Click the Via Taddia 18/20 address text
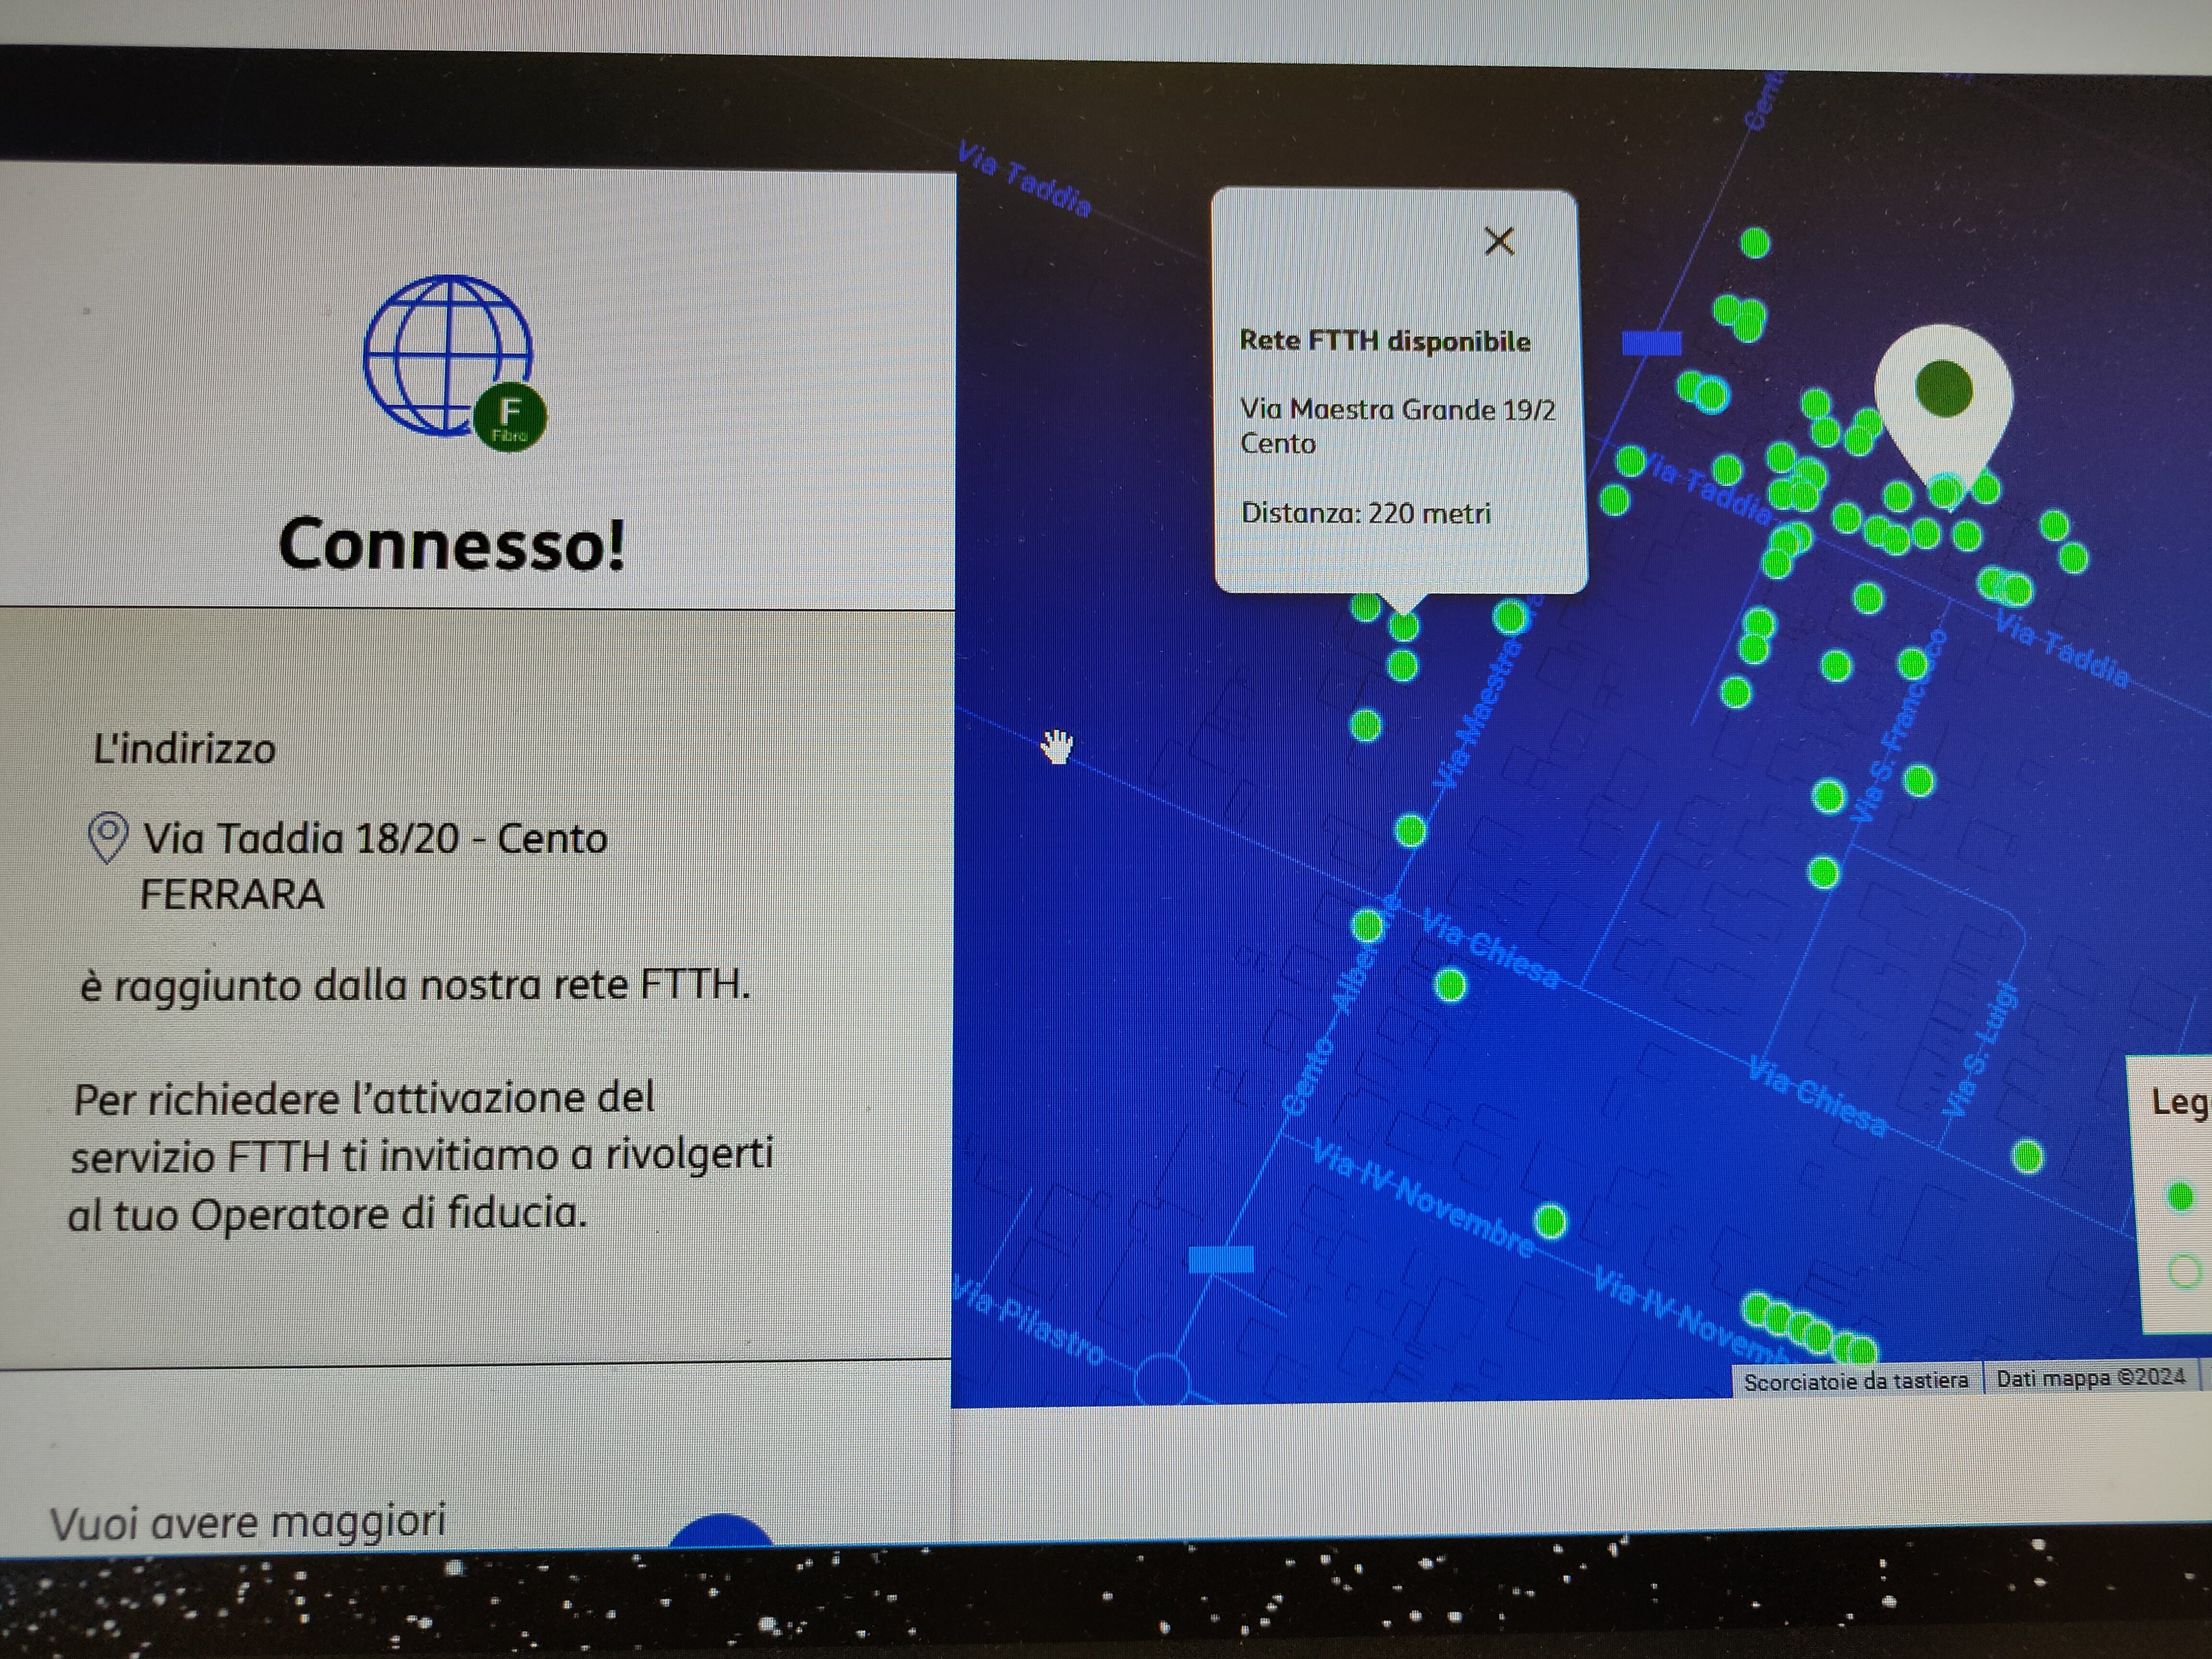Image resolution: width=2212 pixels, height=1659 pixels. (x=374, y=839)
